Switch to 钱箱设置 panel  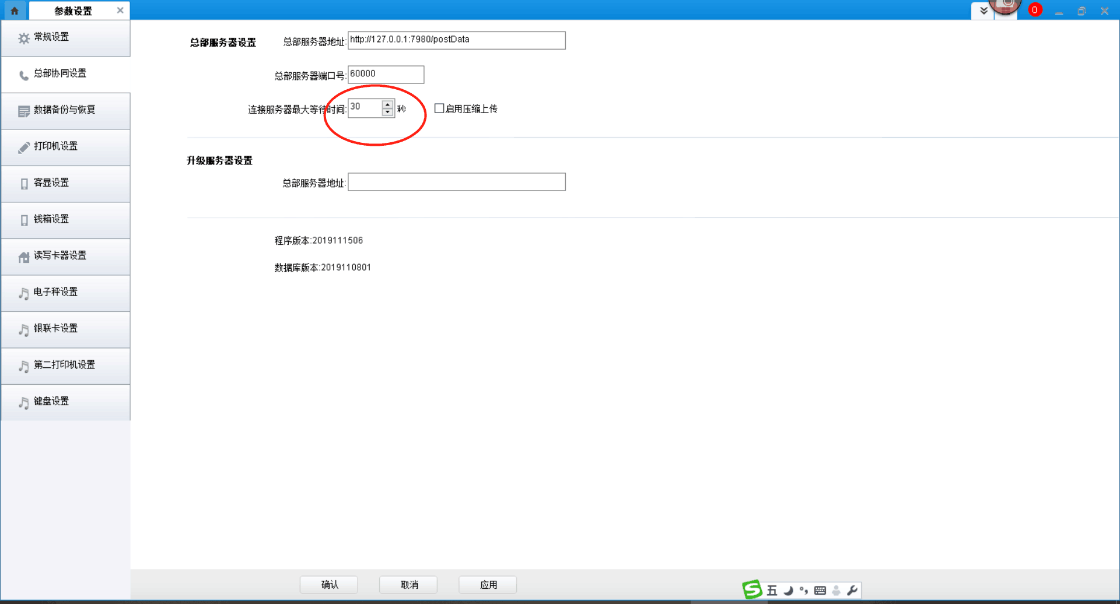(65, 220)
